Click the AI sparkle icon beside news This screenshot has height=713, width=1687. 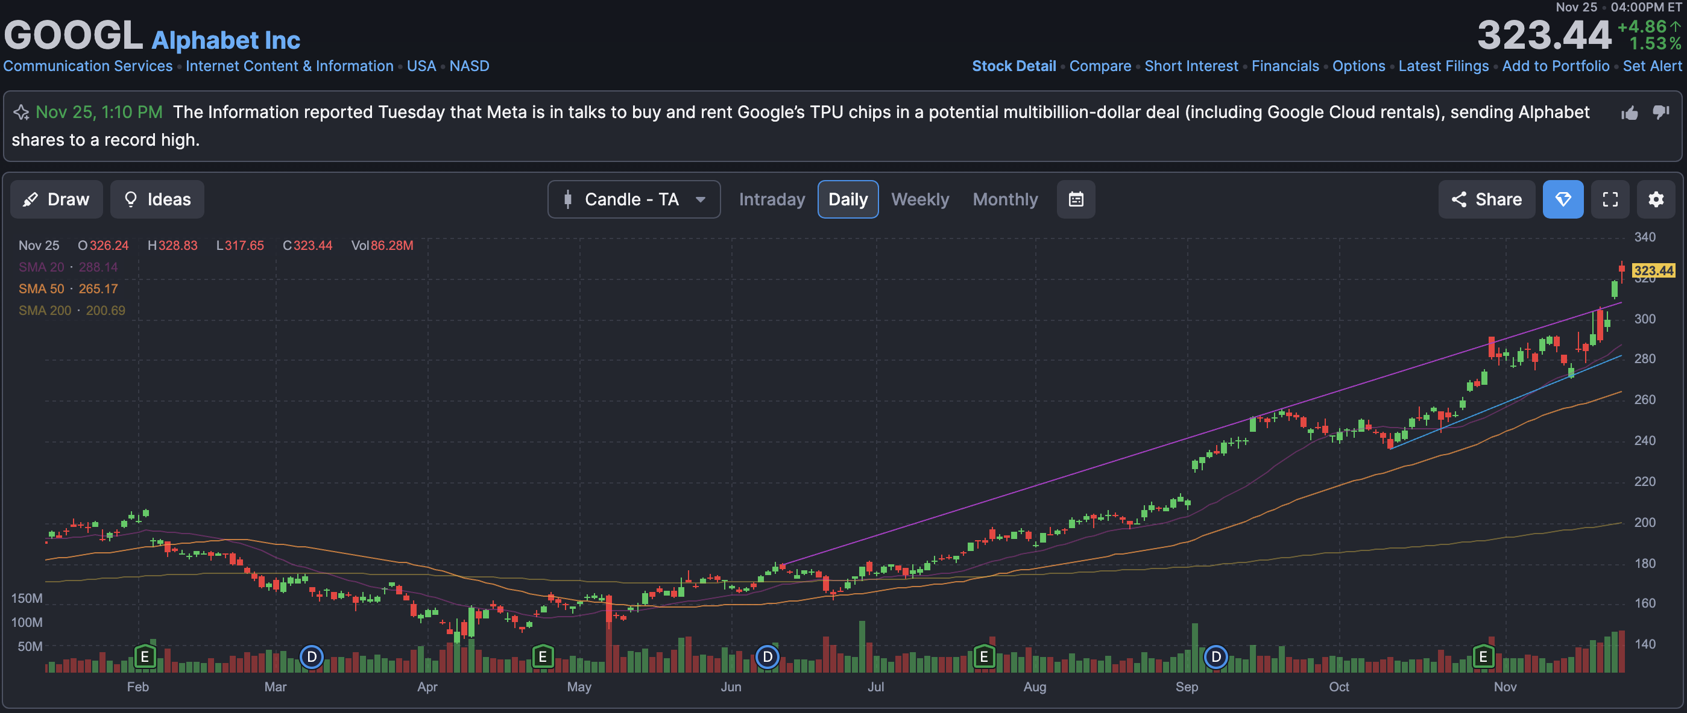pyautogui.click(x=21, y=113)
